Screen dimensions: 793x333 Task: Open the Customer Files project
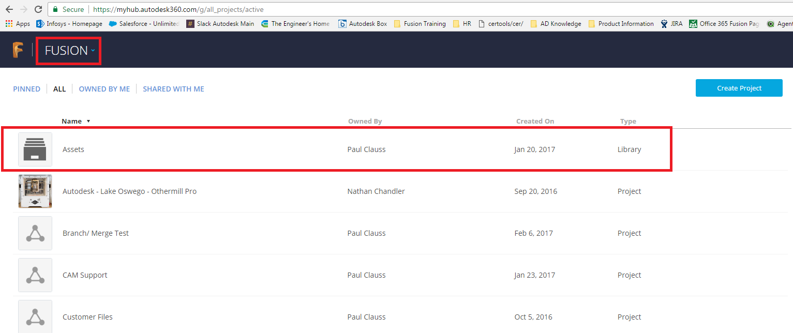pos(87,317)
